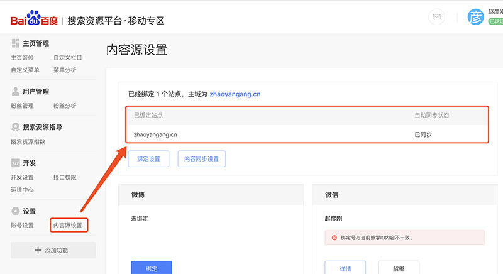Screen dimensions: 503x274
Task: Click the 设置 gear icon
Action: pyautogui.click(x=16, y=211)
